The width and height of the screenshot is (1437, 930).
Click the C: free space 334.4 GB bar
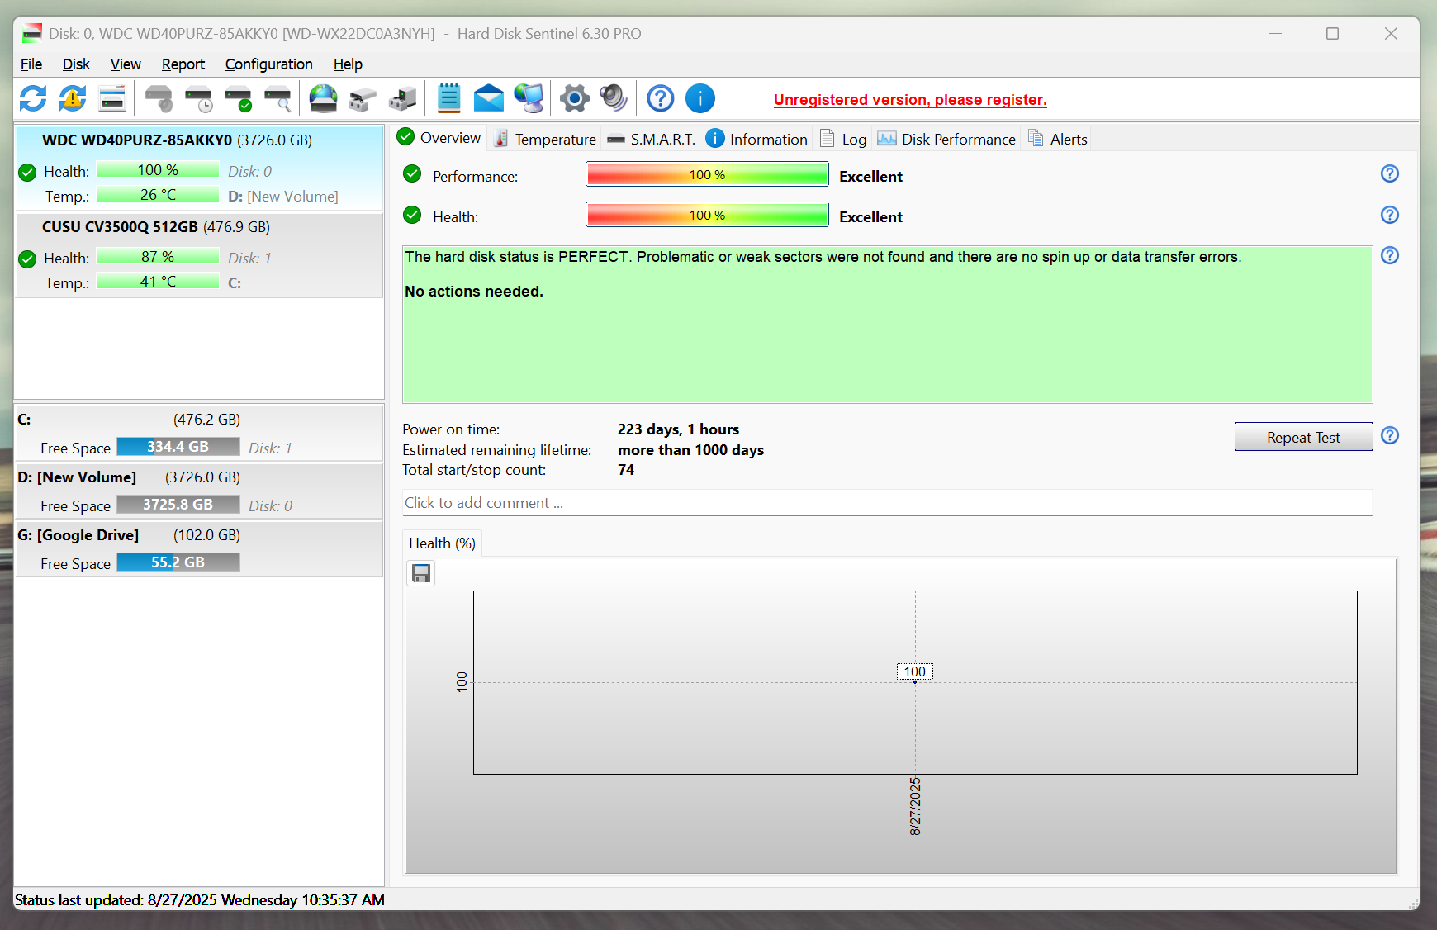(x=178, y=447)
